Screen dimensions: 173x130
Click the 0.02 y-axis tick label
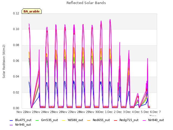pos(16,92)
